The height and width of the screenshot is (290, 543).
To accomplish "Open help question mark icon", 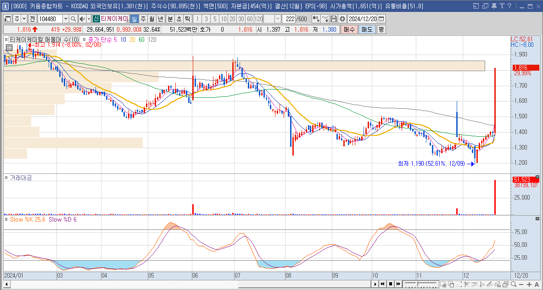I will click(509, 6).
